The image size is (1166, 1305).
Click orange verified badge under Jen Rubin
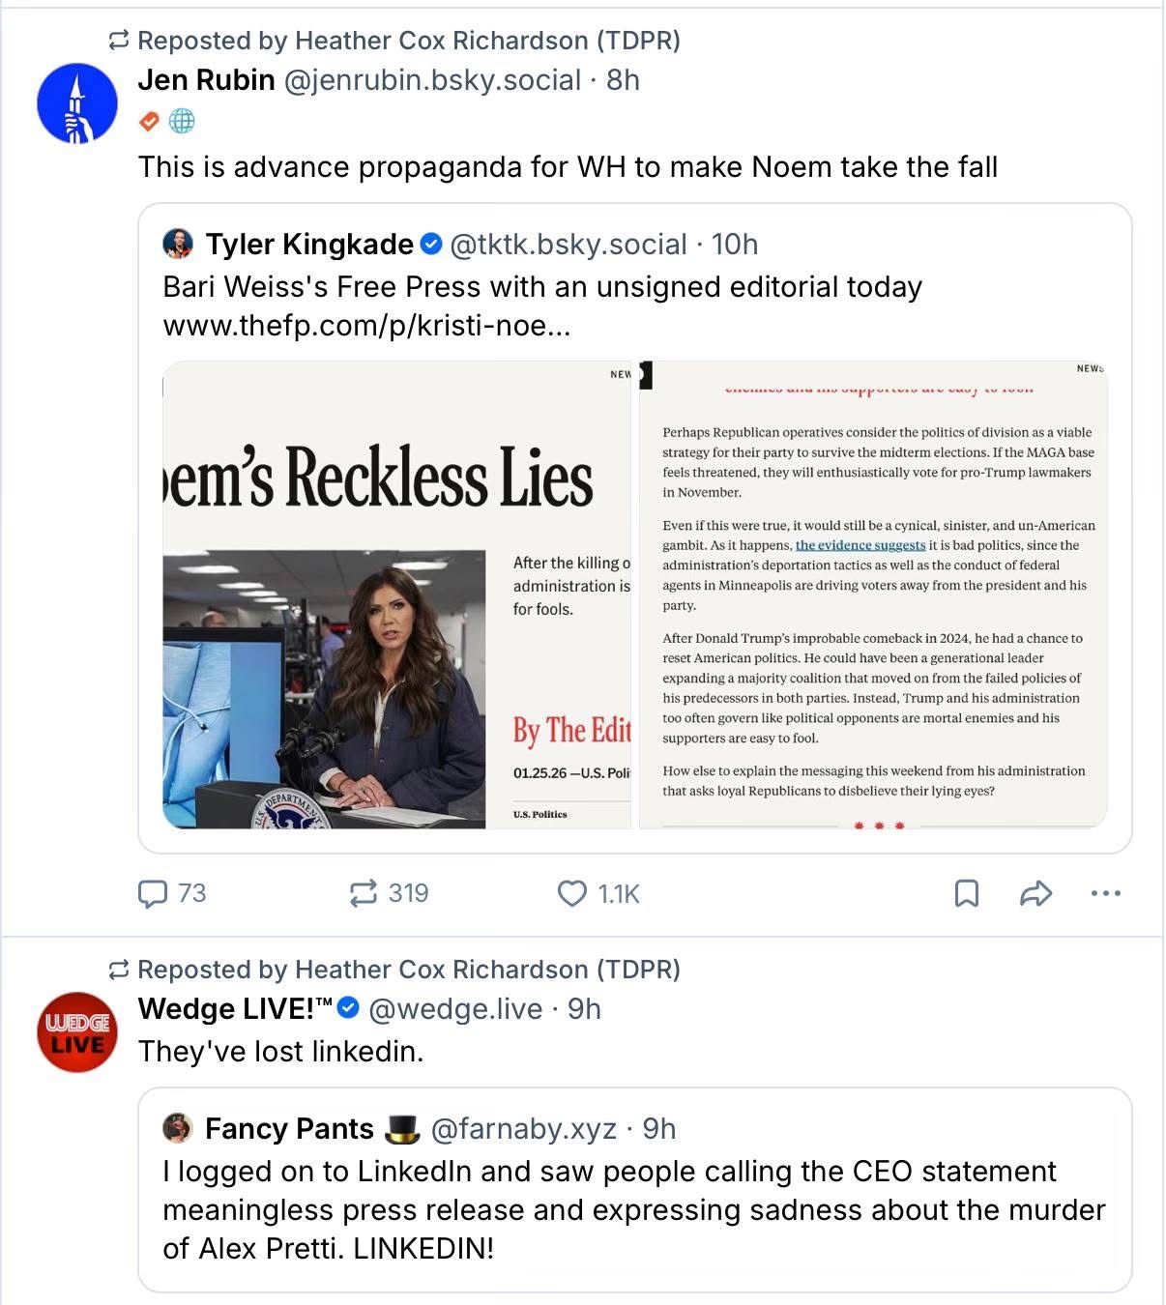pos(150,121)
